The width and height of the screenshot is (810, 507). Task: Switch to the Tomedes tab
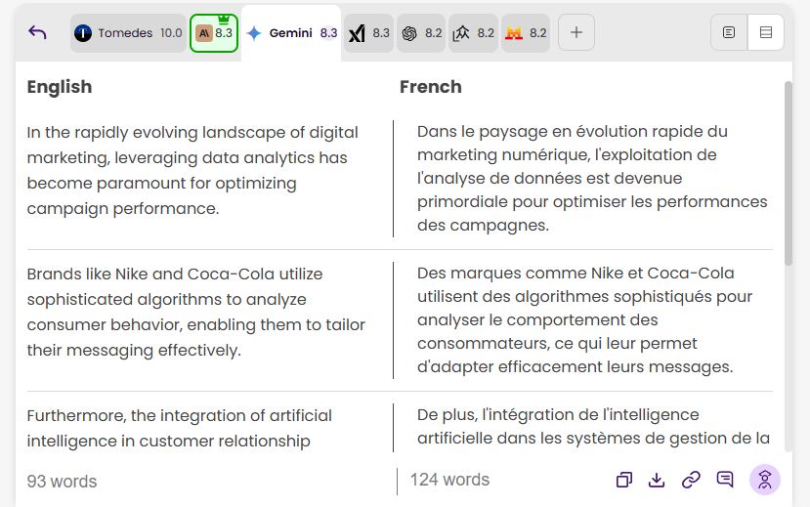(x=128, y=32)
